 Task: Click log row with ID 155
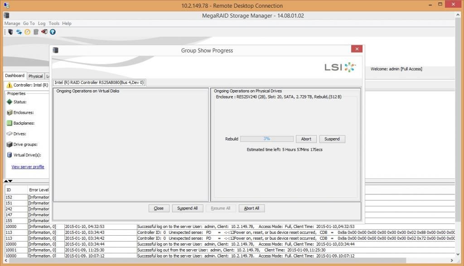27,221
